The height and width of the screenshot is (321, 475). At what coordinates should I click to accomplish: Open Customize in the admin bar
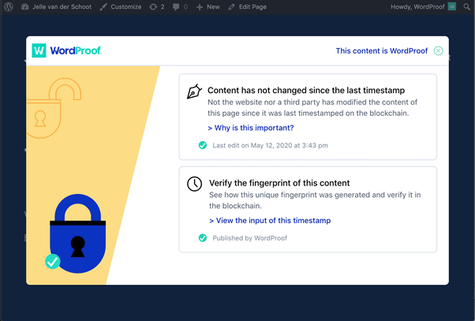tap(121, 6)
